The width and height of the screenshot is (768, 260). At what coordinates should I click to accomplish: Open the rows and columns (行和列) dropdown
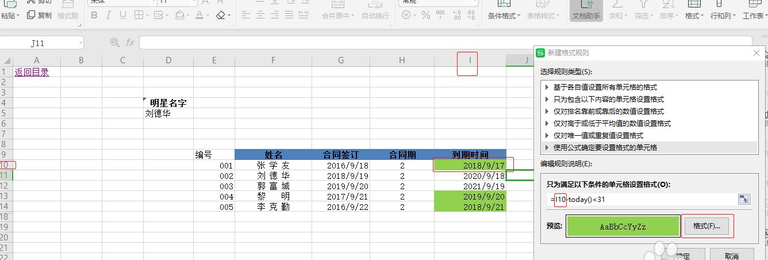(723, 16)
